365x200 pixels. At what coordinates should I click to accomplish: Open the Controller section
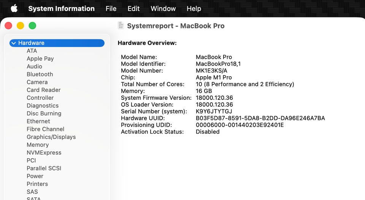click(40, 98)
